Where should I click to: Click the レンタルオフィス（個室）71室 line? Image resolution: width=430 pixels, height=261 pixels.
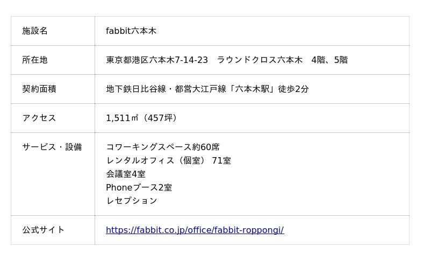pos(168,160)
